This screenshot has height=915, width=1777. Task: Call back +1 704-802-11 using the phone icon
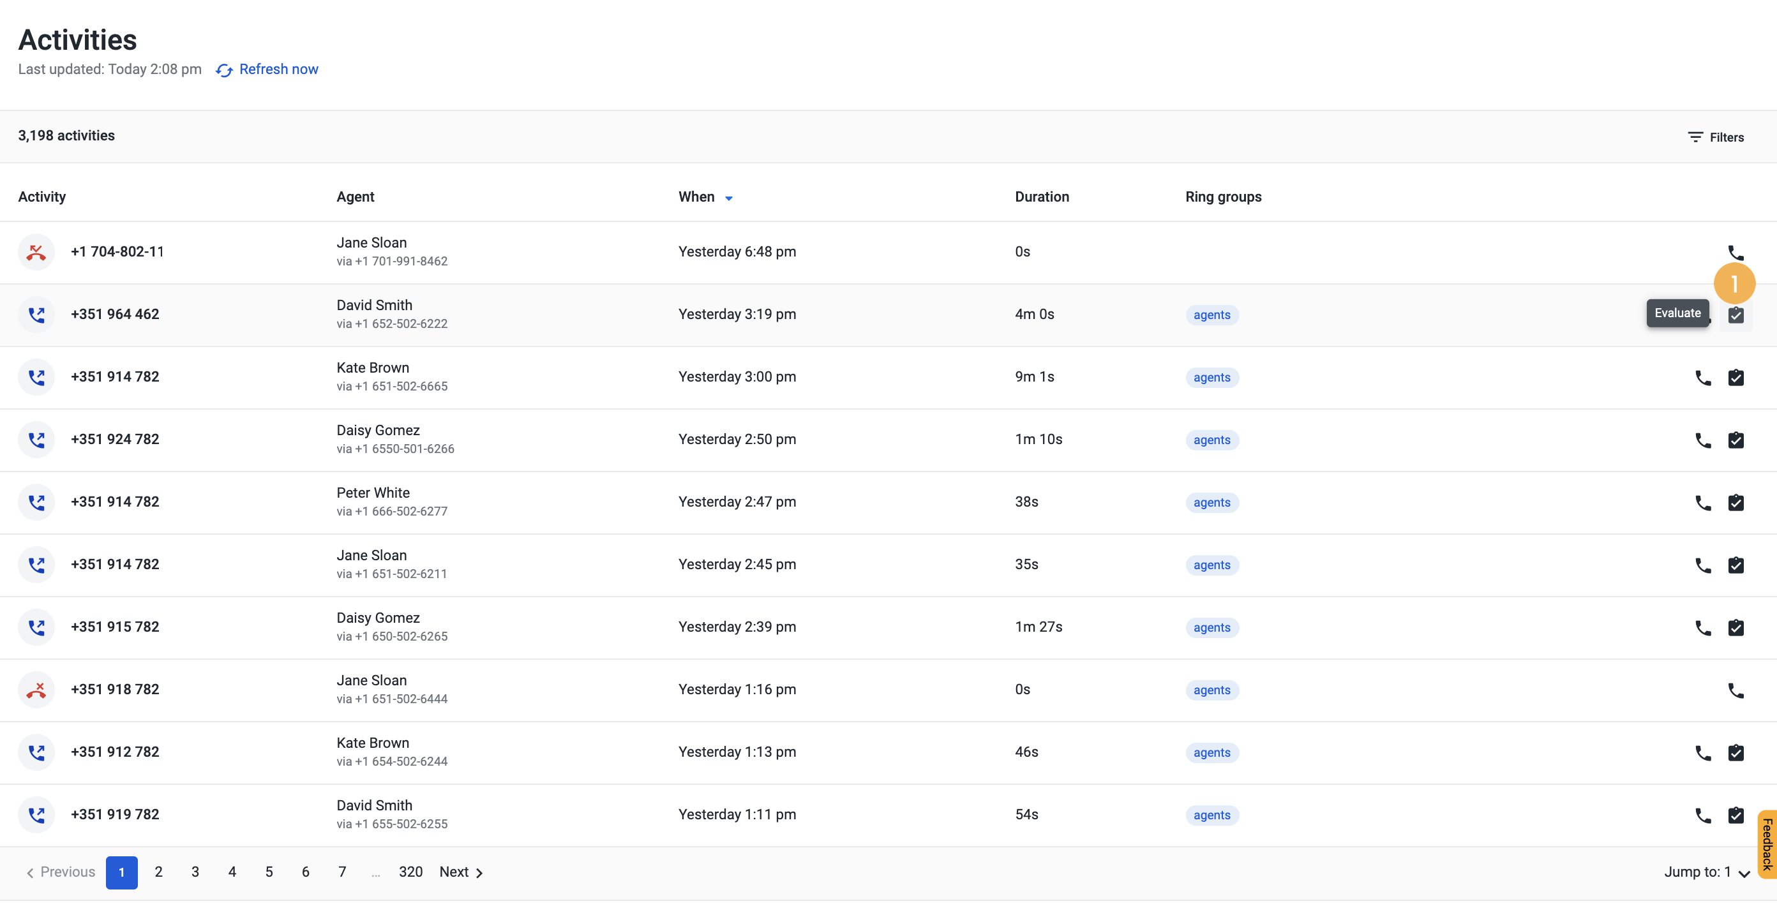point(1736,253)
